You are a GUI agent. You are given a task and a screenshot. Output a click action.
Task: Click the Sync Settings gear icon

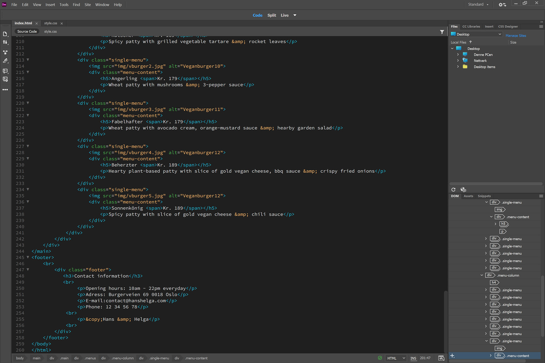point(502,5)
